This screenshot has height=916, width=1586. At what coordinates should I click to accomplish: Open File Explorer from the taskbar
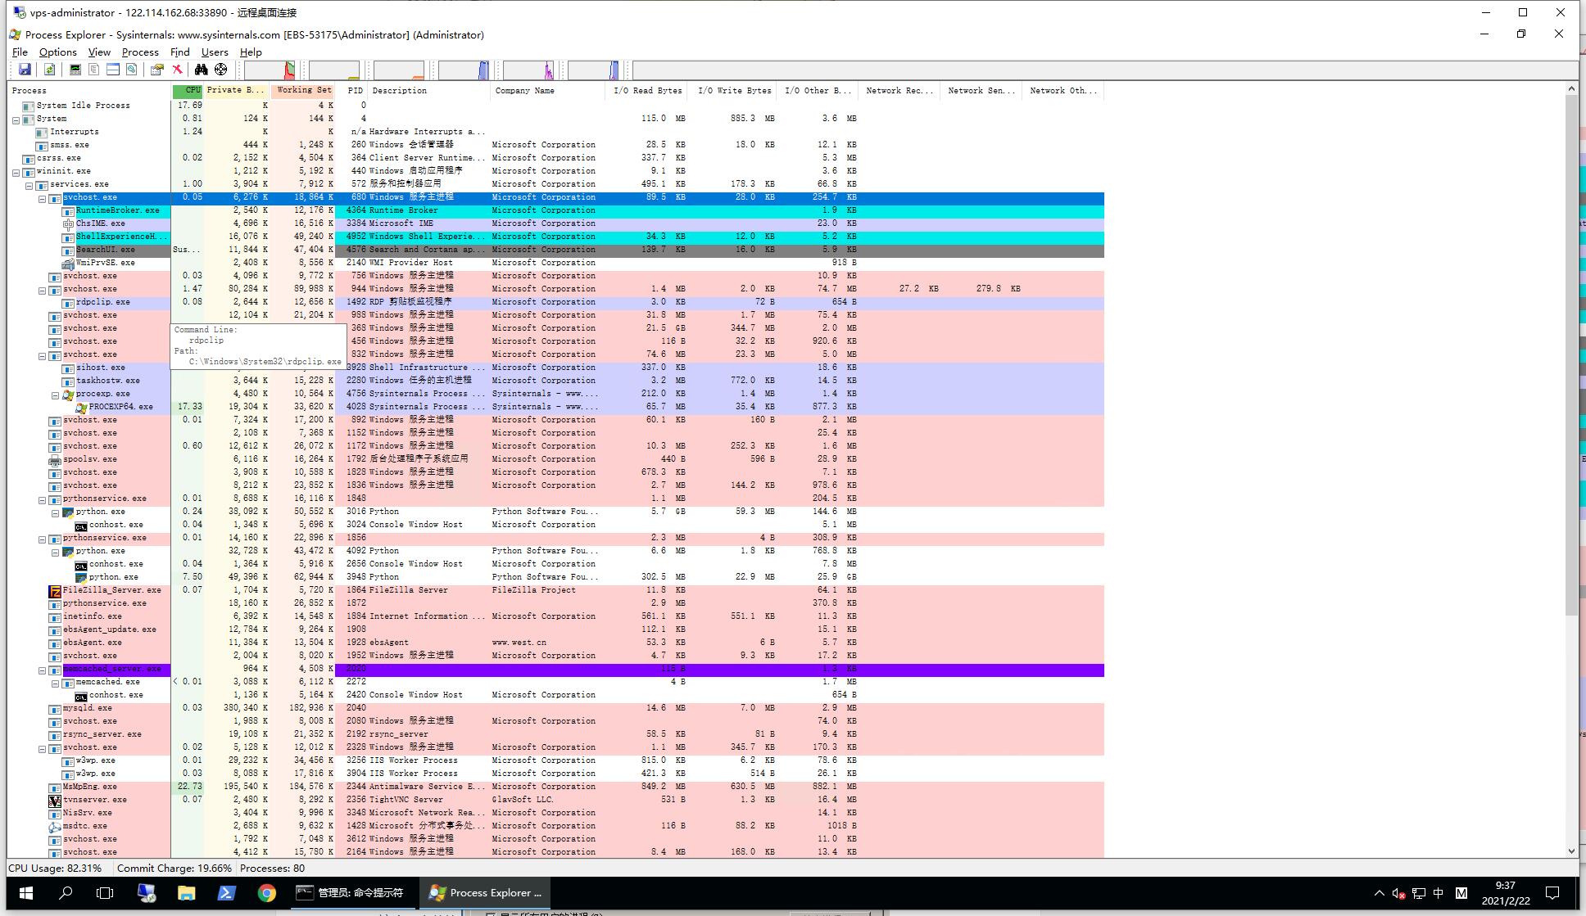(x=186, y=893)
